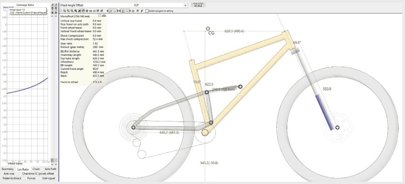Screen dimensions: 405x184
Task: Click the crosshair center view icon
Action: coord(87,11)
